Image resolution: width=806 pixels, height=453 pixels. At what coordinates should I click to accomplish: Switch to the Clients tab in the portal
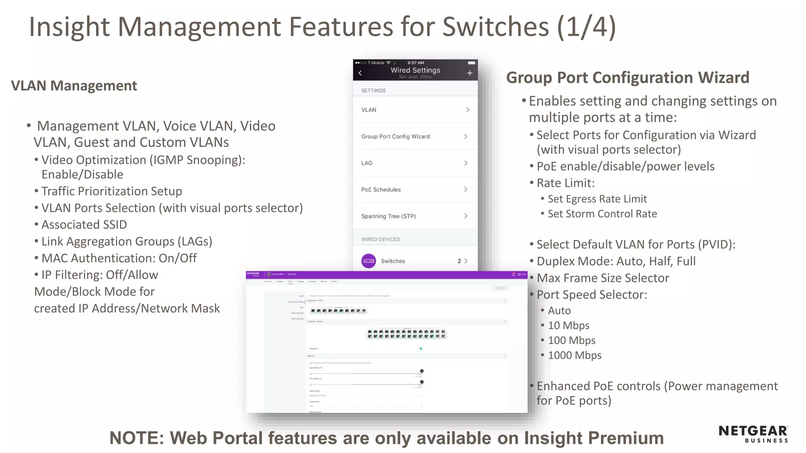tap(334, 281)
